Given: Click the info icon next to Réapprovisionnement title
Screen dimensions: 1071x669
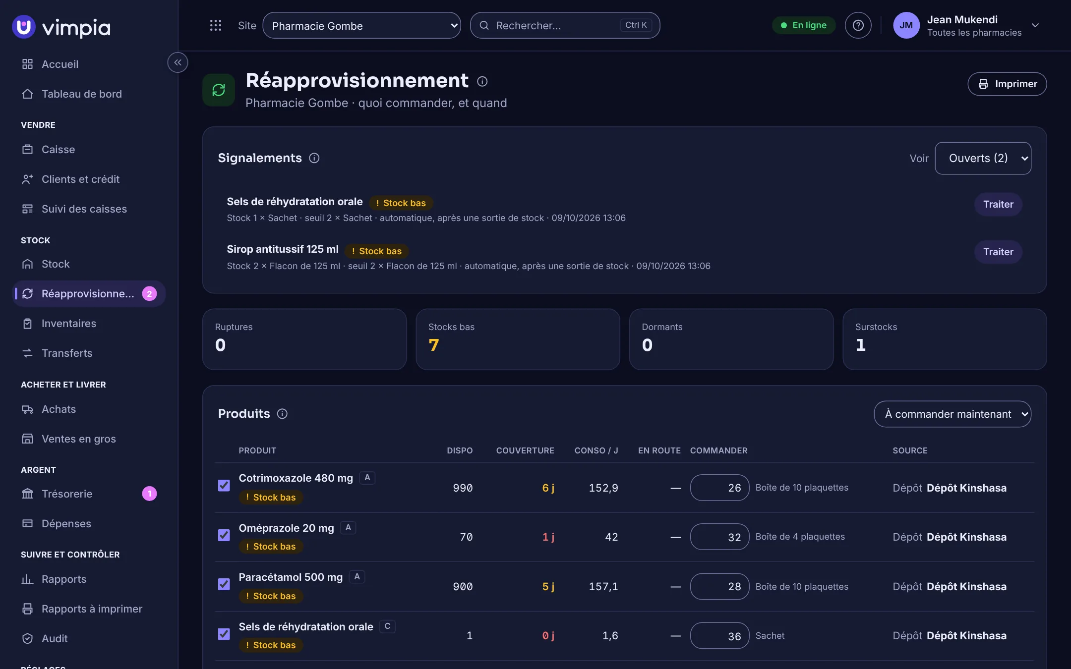Looking at the screenshot, I should pyautogui.click(x=482, y=81).
